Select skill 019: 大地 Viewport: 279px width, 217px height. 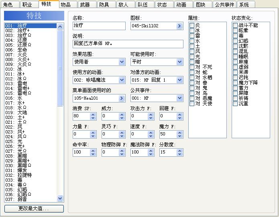(31, 113)
